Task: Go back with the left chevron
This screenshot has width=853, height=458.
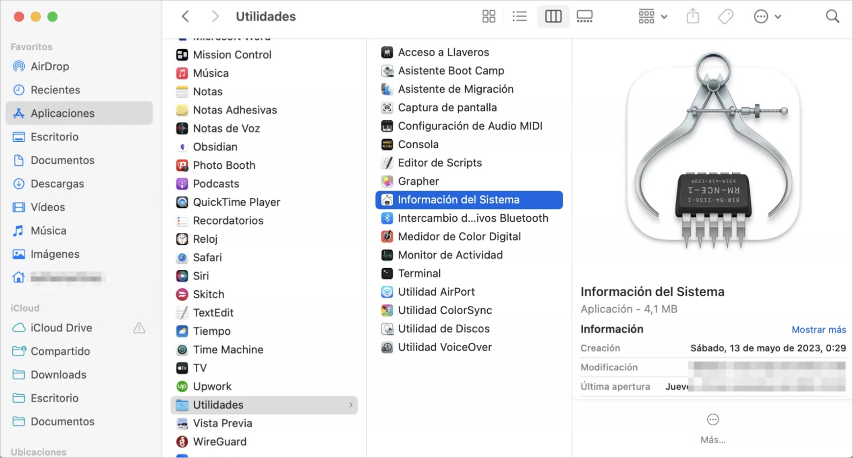Action: pyautogui.click(x=186, y=17)
